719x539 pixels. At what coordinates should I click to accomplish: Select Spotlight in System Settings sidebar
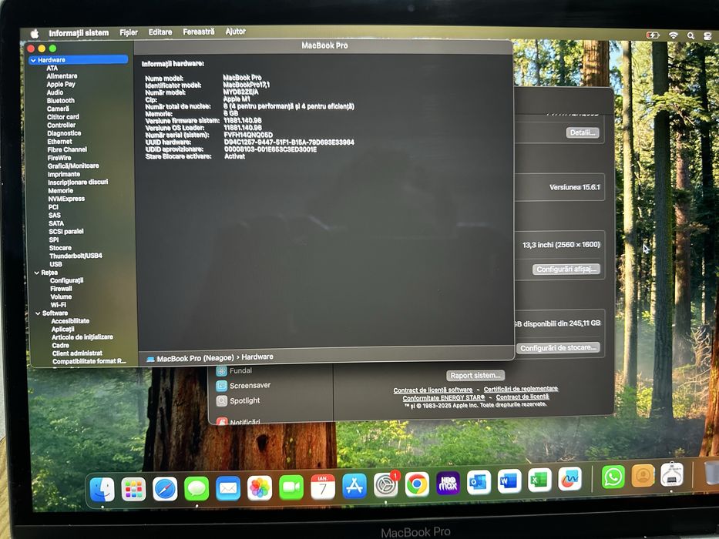[245, 400]
